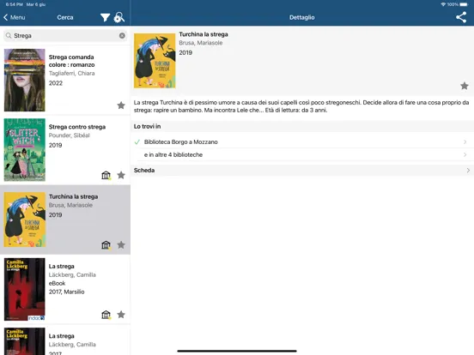Screen dimensions: 474x355
Task: Select title Strega comanda colore : romanzo
Action: 71,61
